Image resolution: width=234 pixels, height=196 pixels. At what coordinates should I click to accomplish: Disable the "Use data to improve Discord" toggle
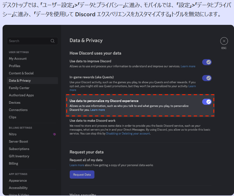point(207,62)
